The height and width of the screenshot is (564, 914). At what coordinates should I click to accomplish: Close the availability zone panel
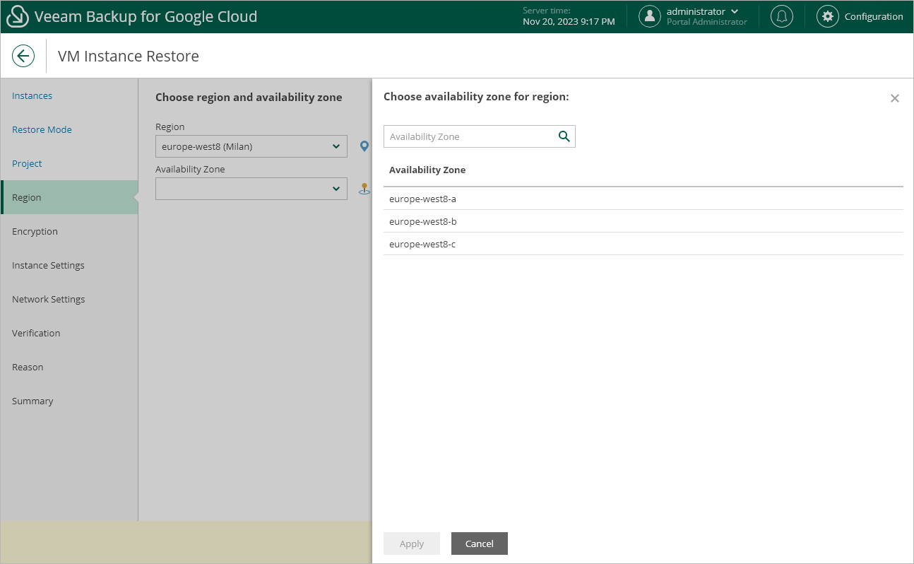[x=895, y=98]
